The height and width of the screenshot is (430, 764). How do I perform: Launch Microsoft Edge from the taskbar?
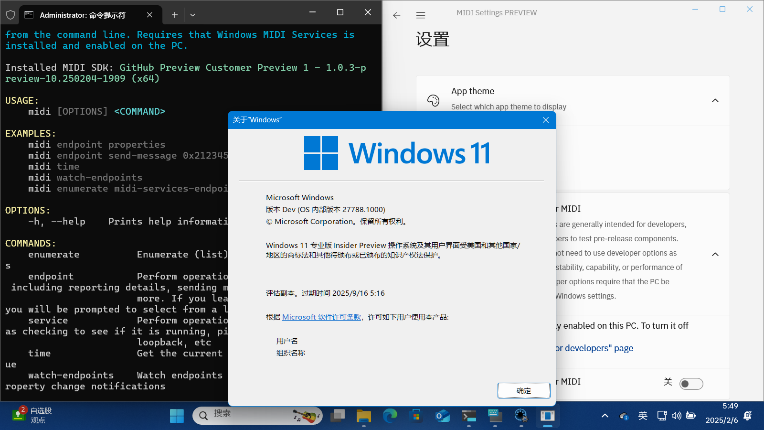(390, 416)
